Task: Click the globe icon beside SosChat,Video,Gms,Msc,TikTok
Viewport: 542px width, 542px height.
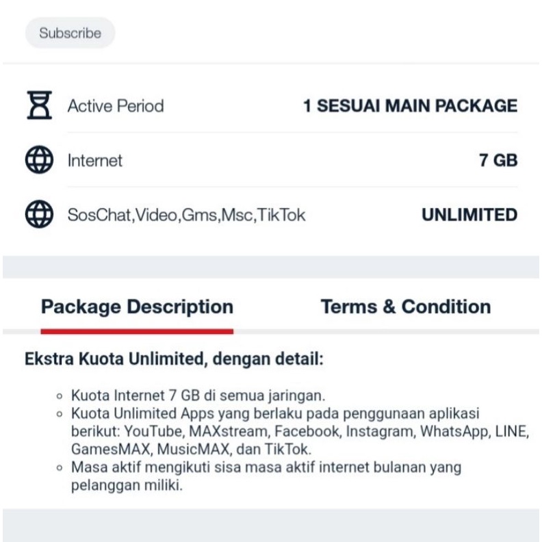Action: point(39,215)
